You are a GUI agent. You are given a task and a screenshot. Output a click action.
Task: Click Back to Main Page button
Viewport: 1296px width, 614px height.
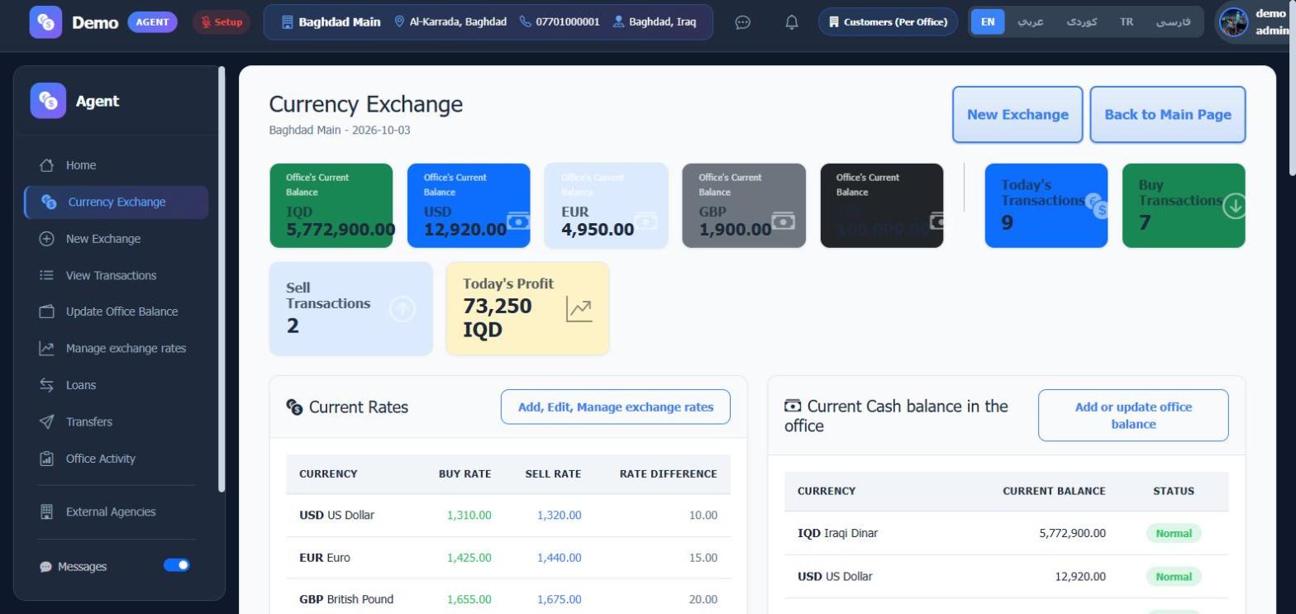[x=1167, y=115]
